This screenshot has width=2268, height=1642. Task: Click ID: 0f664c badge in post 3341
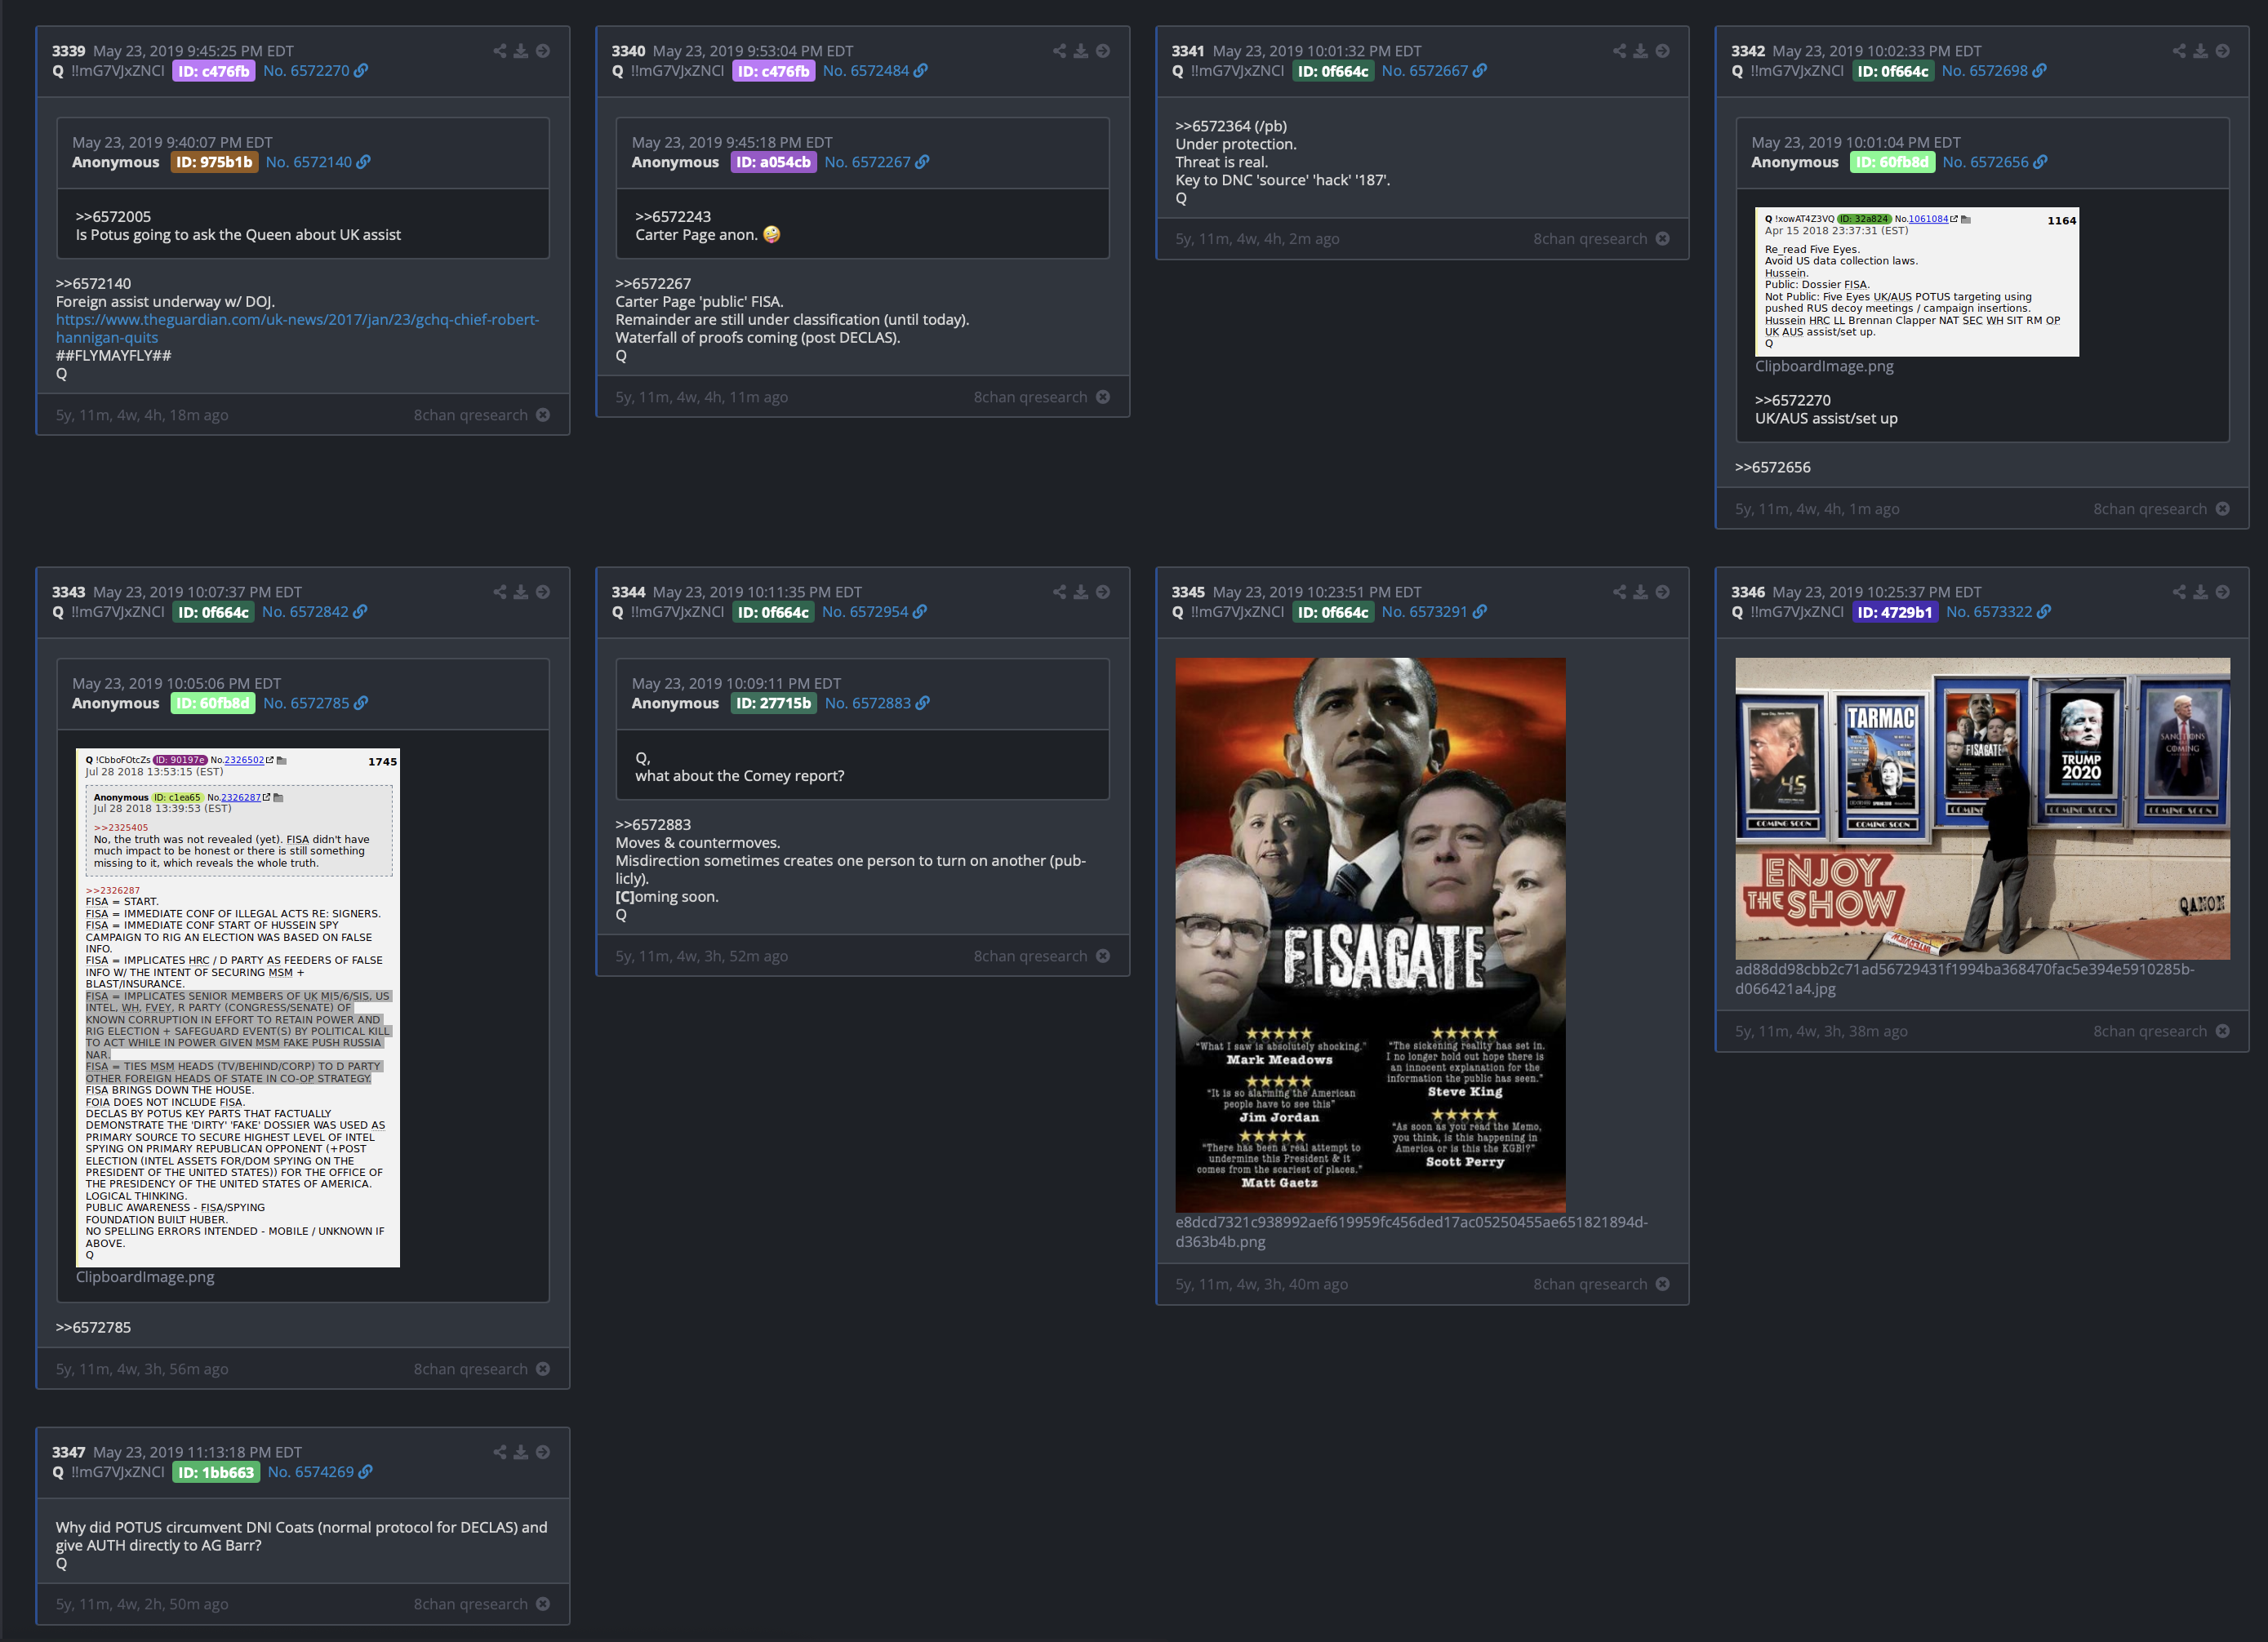click(x=1333, y=71)
